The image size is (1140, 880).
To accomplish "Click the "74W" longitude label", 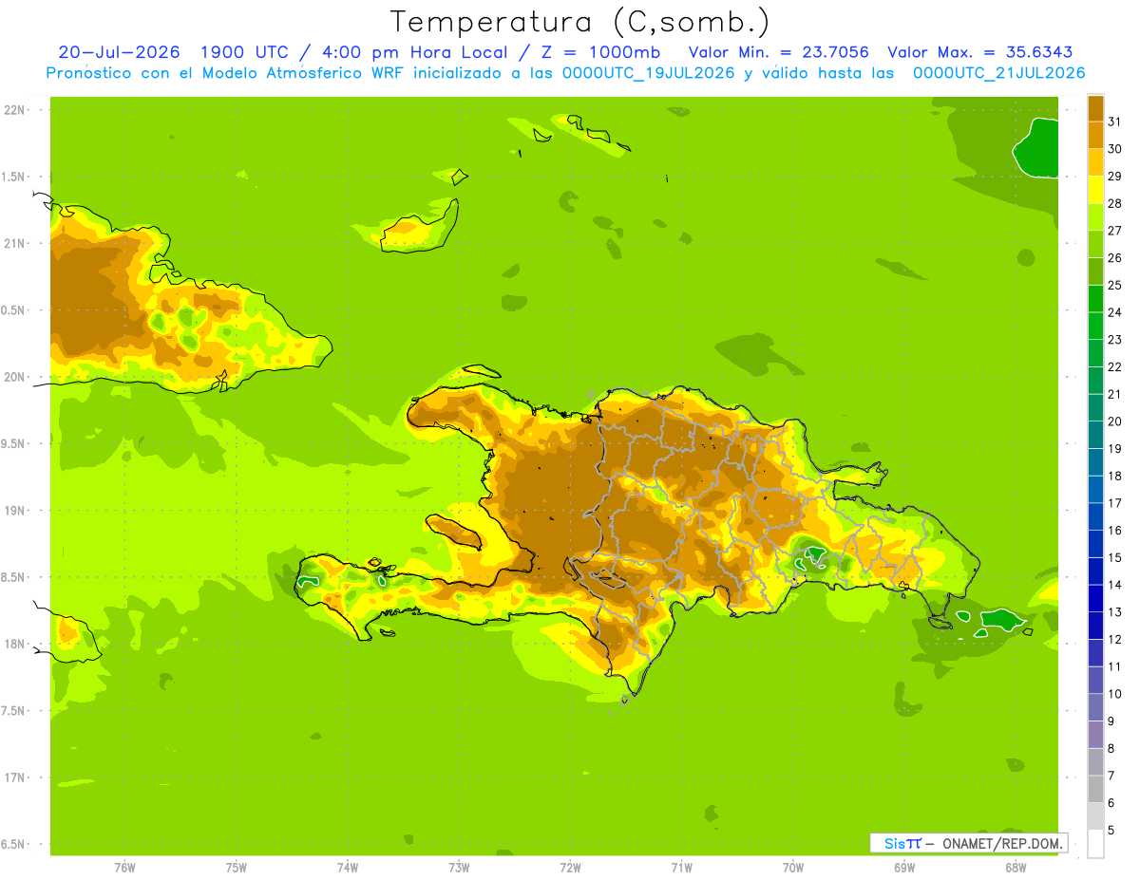I will point(347,867).
